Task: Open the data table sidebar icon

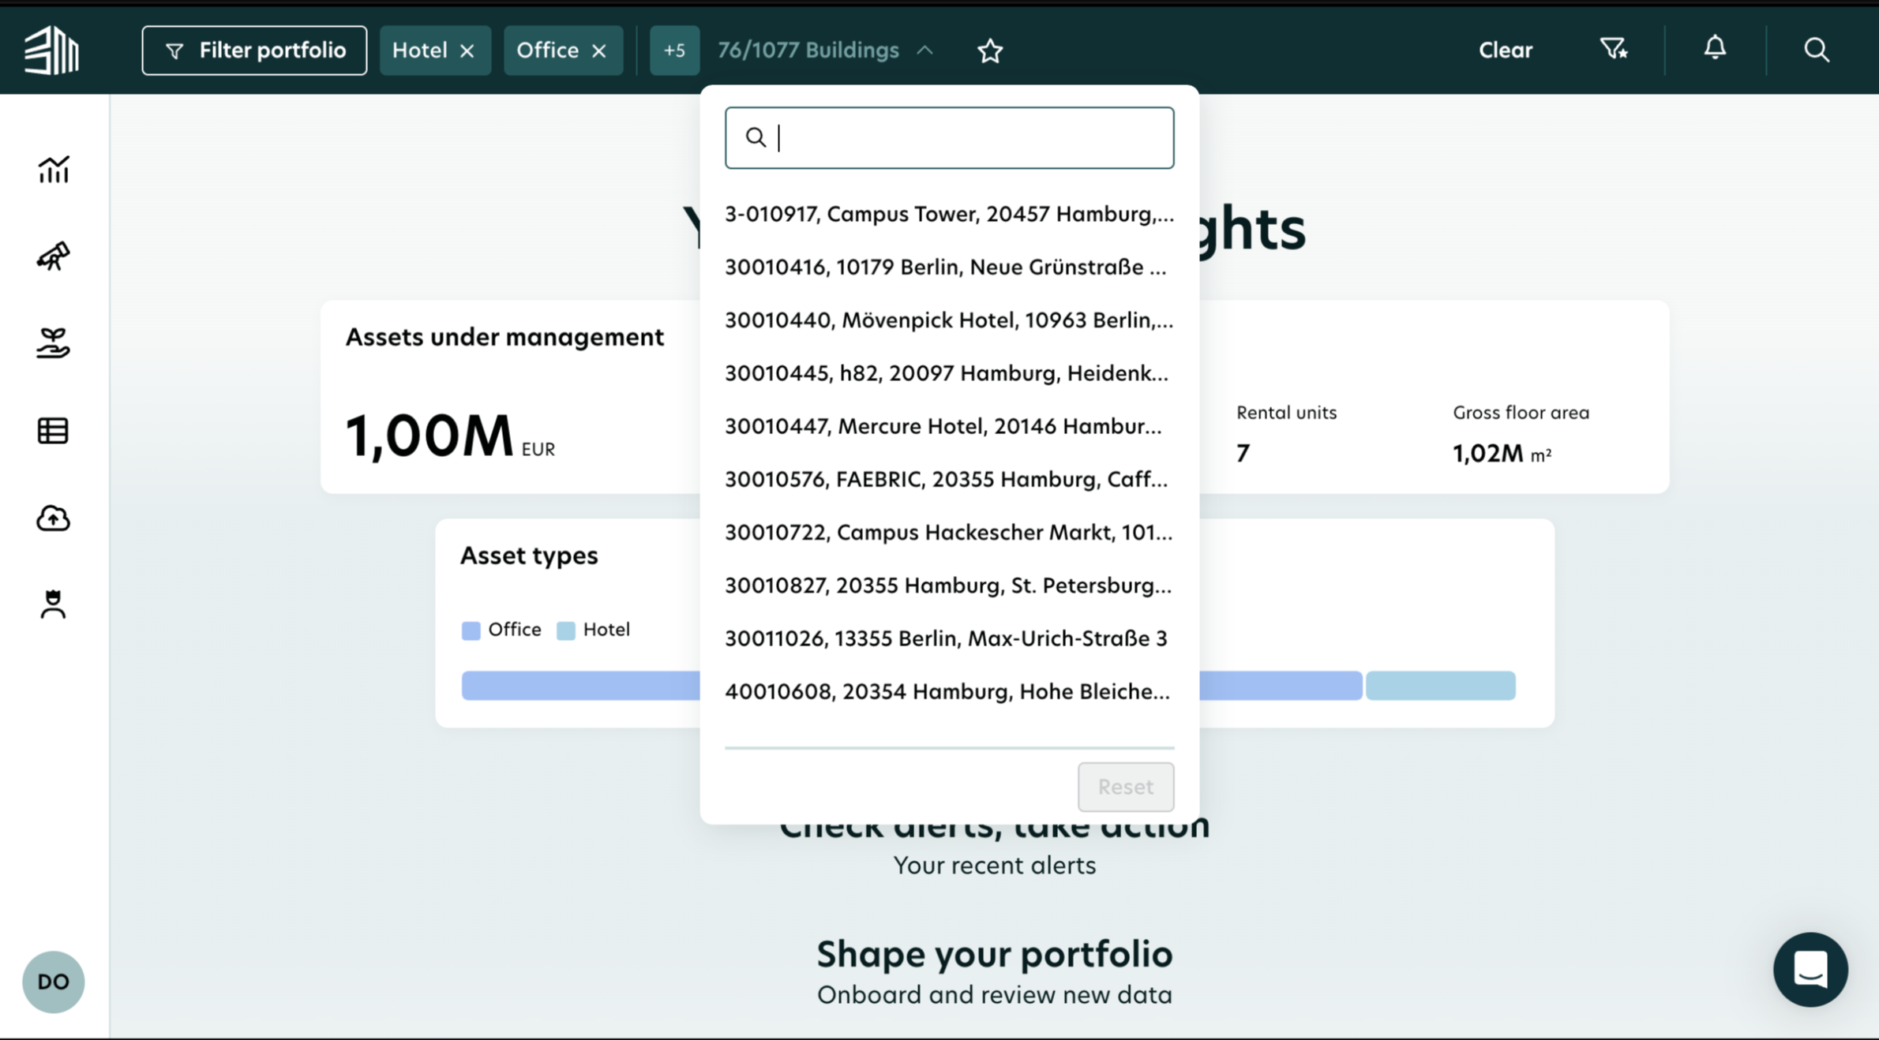Action: [x=54, y=431]
